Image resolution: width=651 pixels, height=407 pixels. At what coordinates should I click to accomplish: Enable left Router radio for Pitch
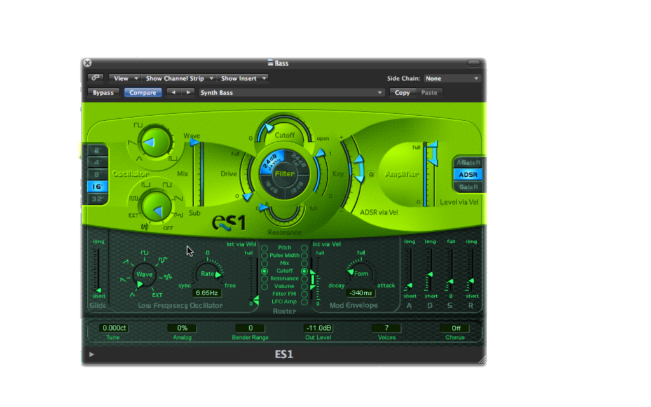point(264,247)
